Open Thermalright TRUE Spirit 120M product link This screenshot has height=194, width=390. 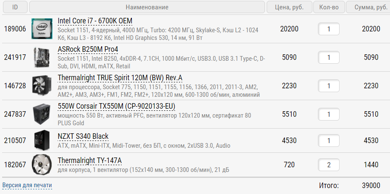pyautogui.click(x=120, y=78)
